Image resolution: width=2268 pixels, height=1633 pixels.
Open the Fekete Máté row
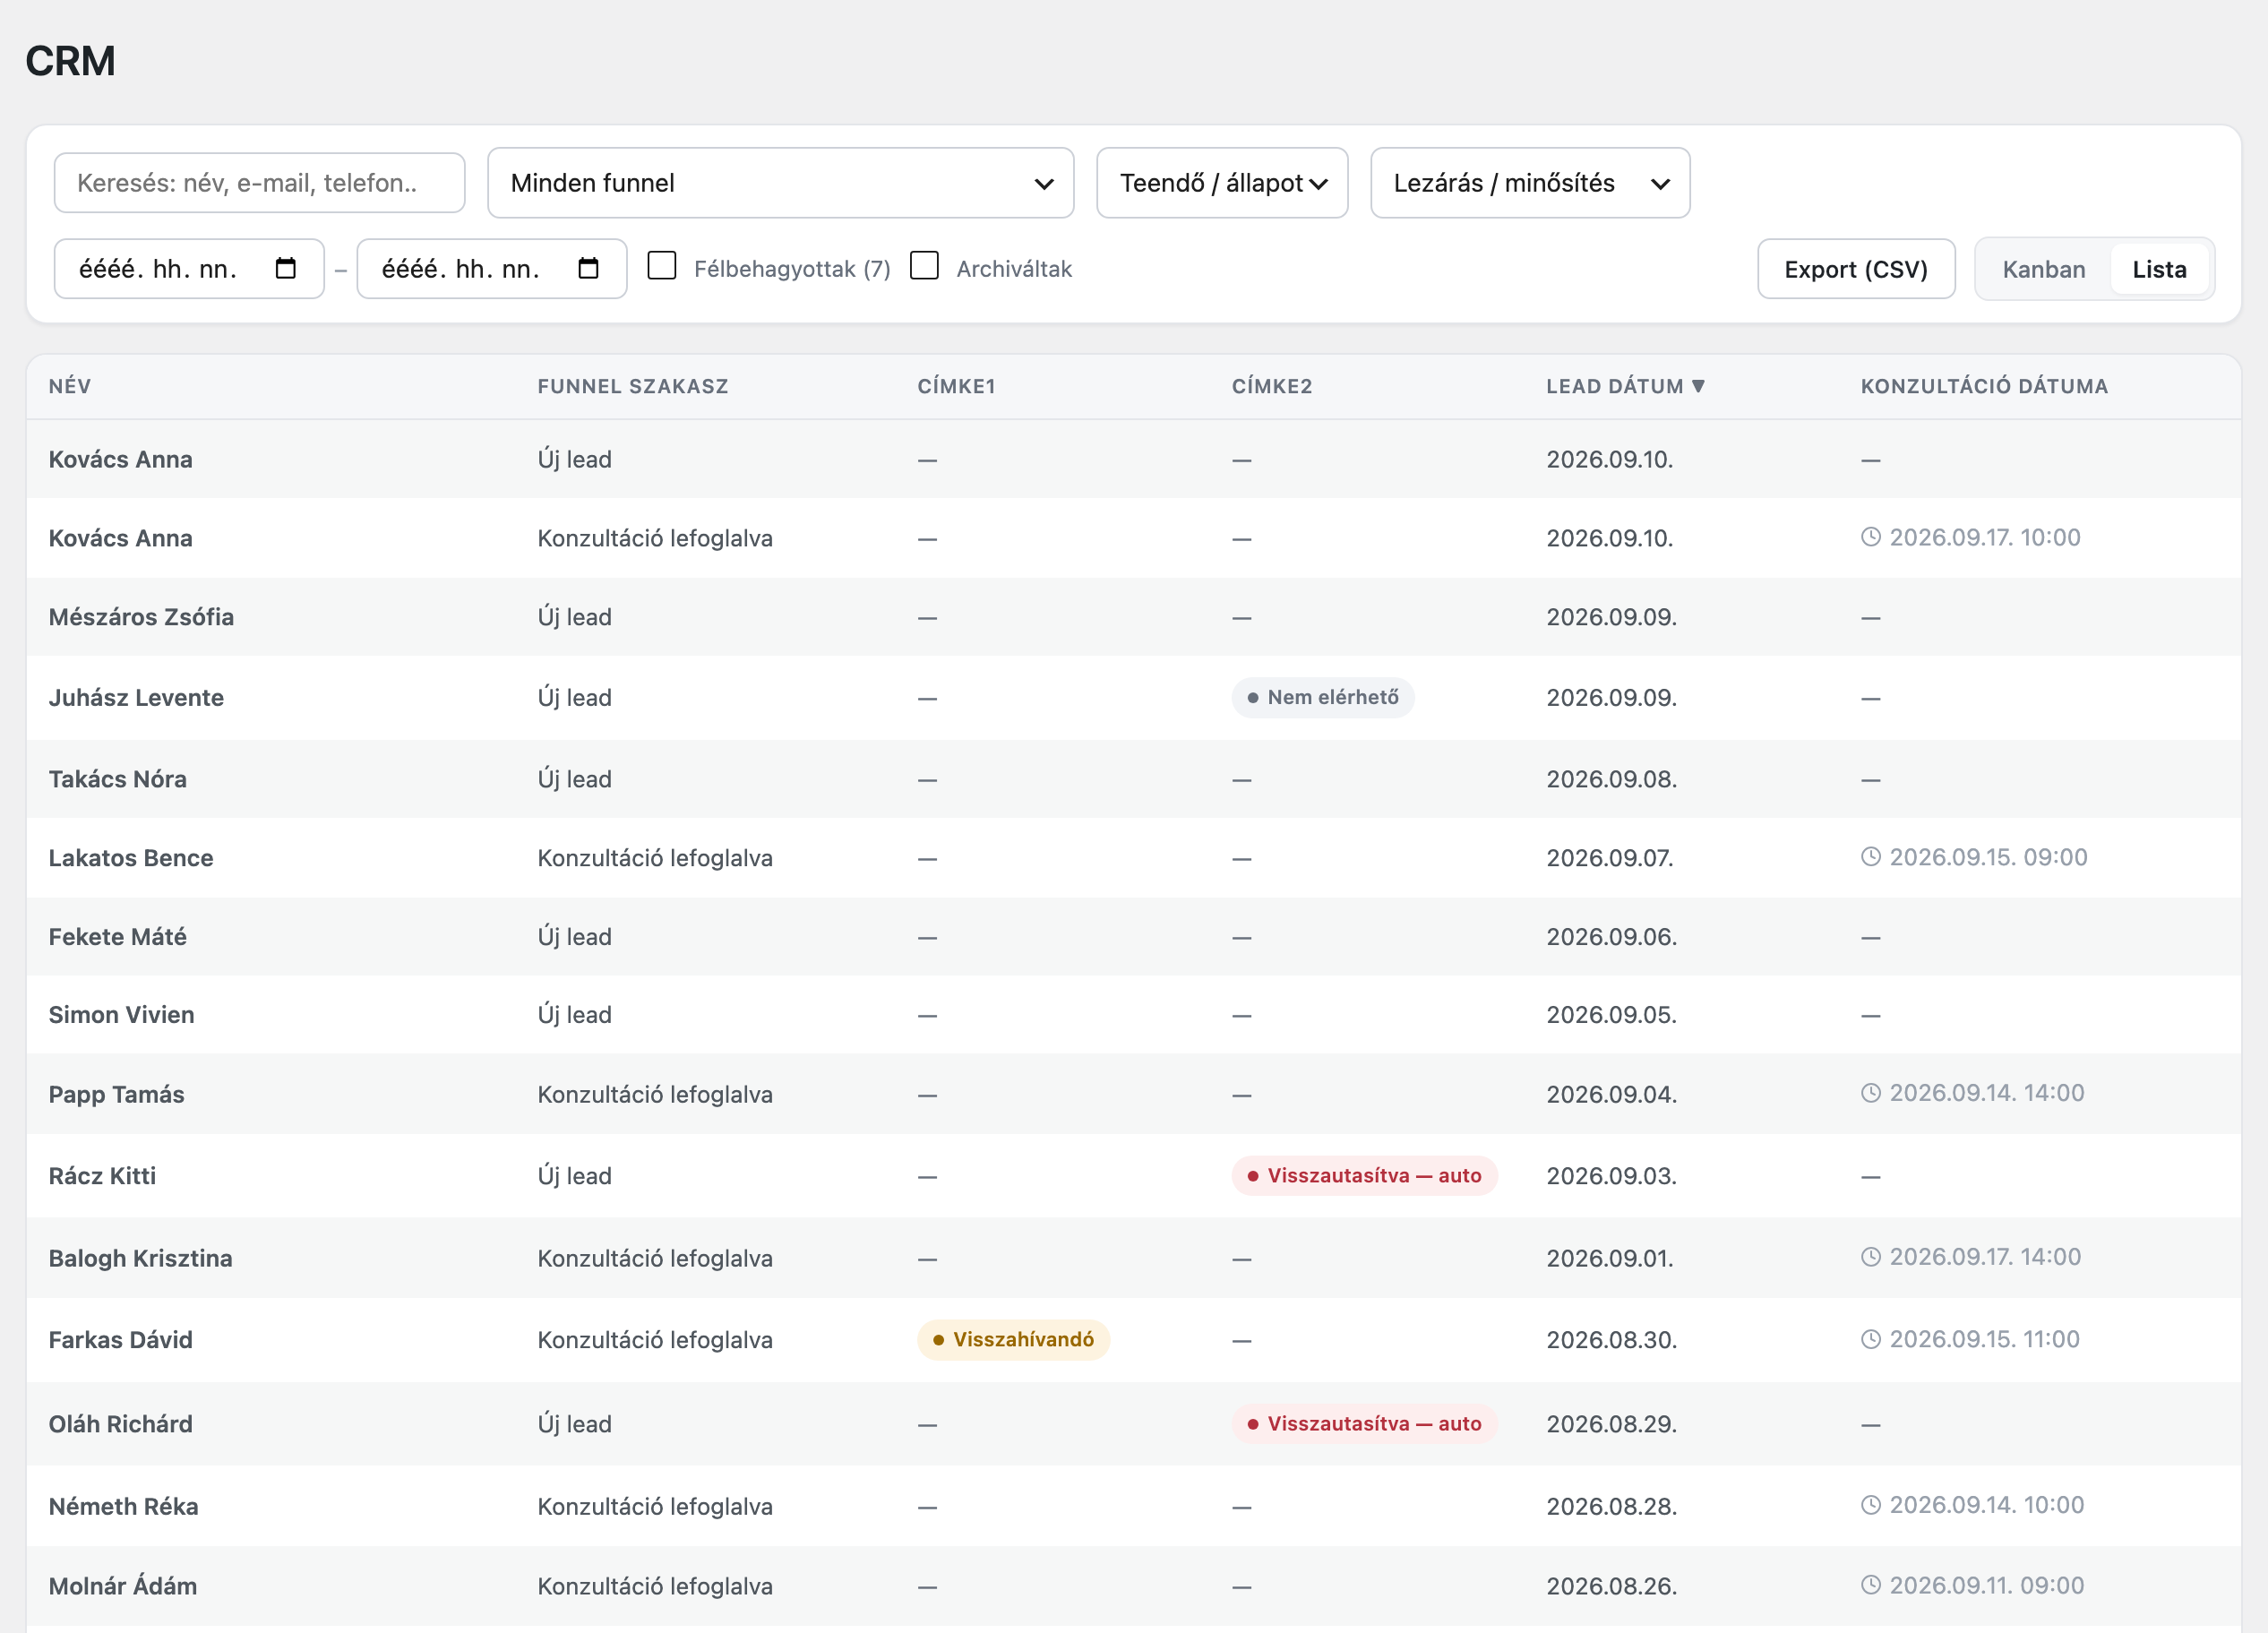(x=1133, y=937)
